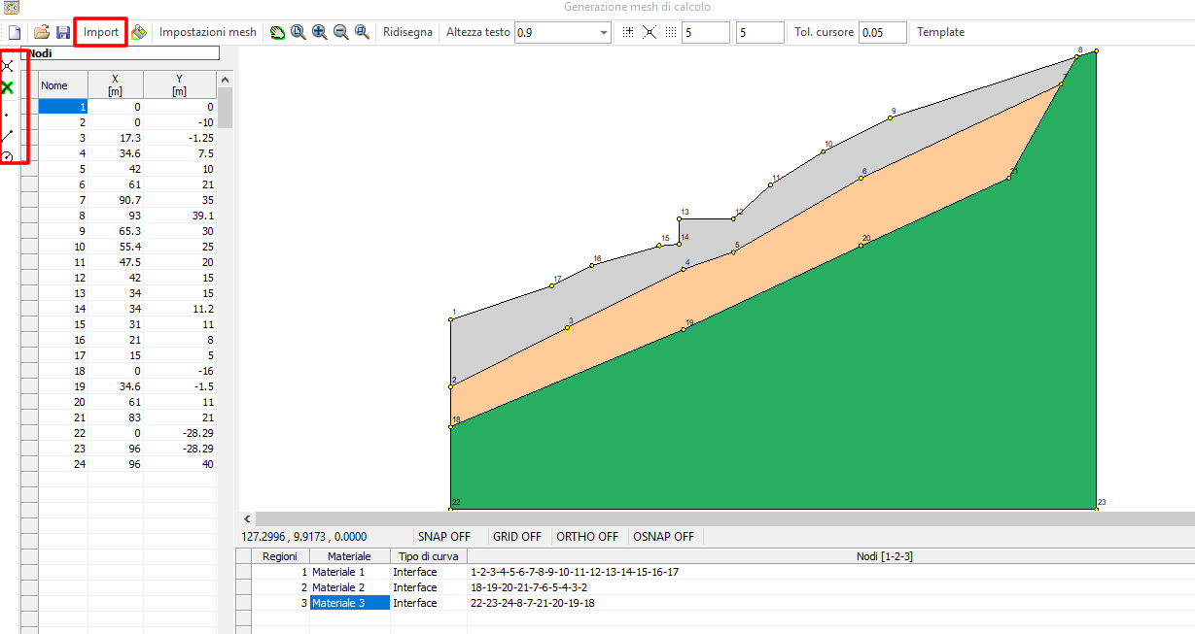
Task: Zoom in with the plus magnifier
Action: point(319,32)
